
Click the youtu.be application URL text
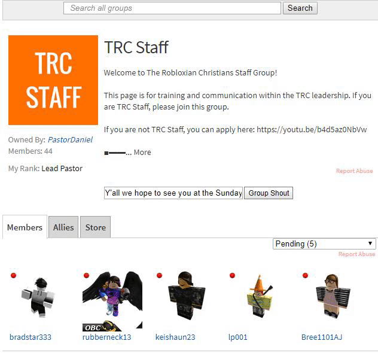click(x=312, y=129)
